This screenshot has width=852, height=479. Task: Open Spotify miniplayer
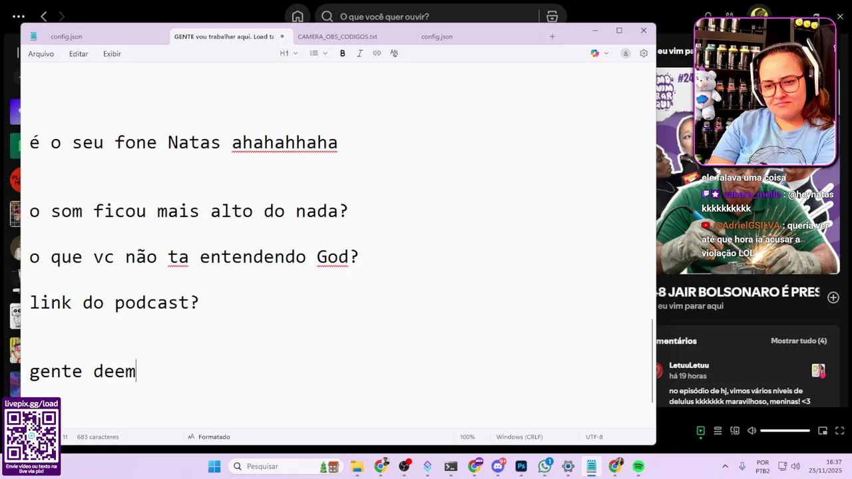(x=823, y=431)
